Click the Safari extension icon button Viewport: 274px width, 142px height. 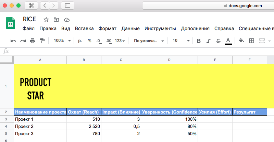pos(32,5)
